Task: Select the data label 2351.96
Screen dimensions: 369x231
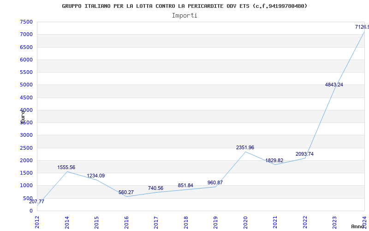Action: (245, 147)
